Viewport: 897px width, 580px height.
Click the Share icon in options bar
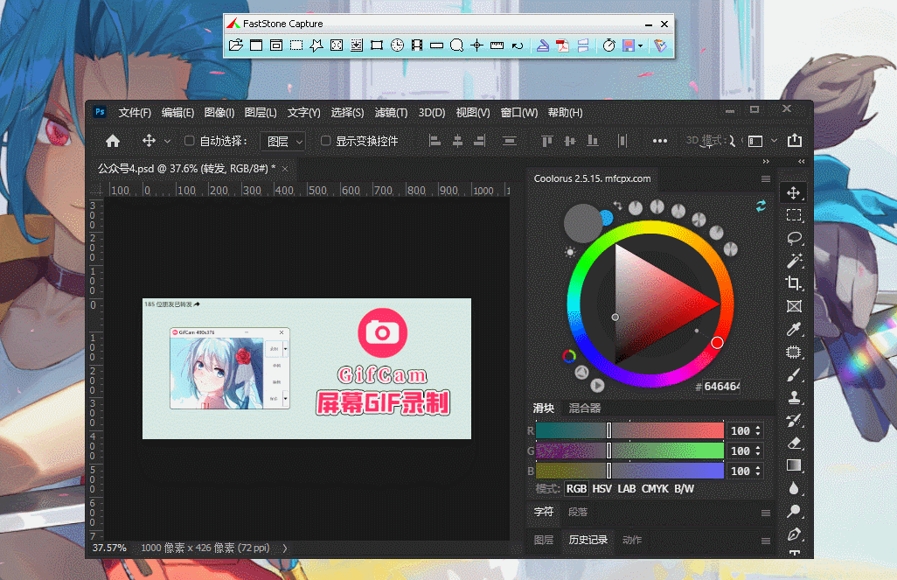click(x=794, y=141)
